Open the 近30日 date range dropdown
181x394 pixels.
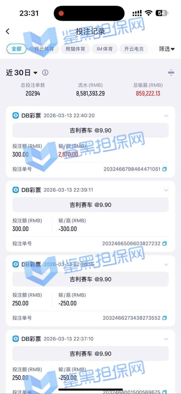(22, 73)
